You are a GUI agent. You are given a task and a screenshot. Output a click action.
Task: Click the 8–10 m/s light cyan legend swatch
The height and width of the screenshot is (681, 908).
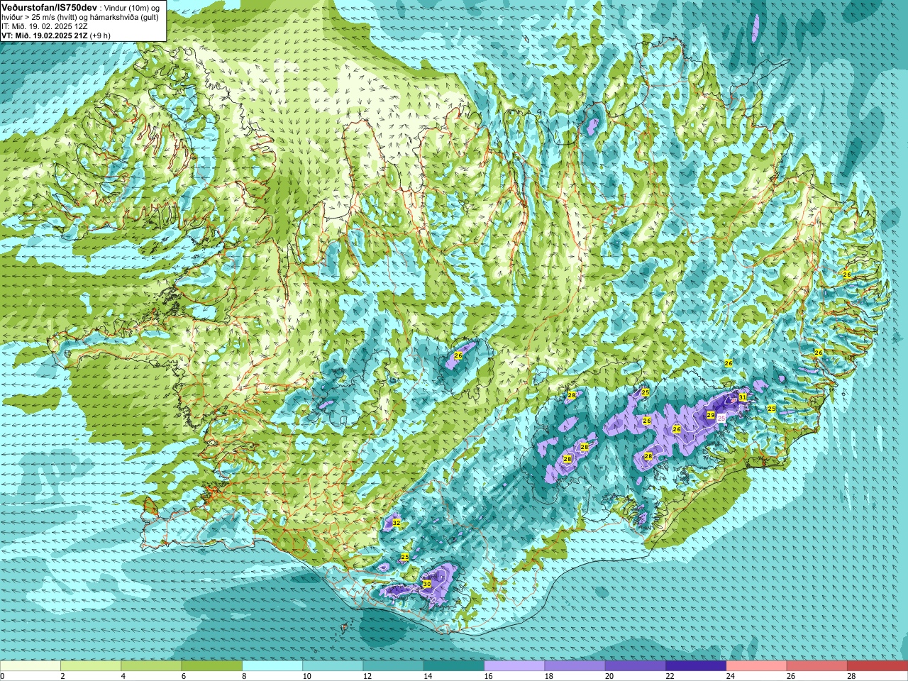tap(272, 666)
